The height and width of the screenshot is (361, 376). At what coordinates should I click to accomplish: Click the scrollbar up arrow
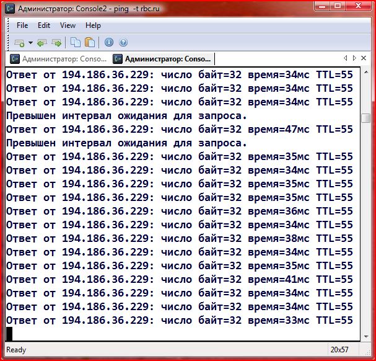[366, 72]
